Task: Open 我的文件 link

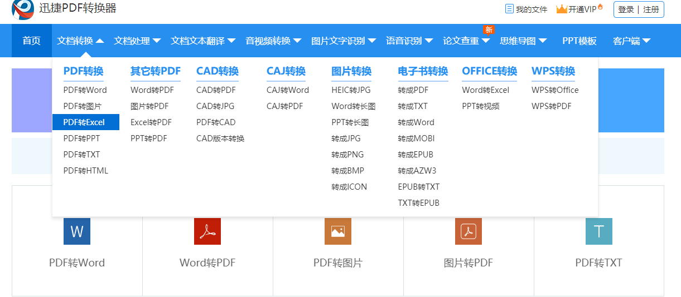Action: 532,9
